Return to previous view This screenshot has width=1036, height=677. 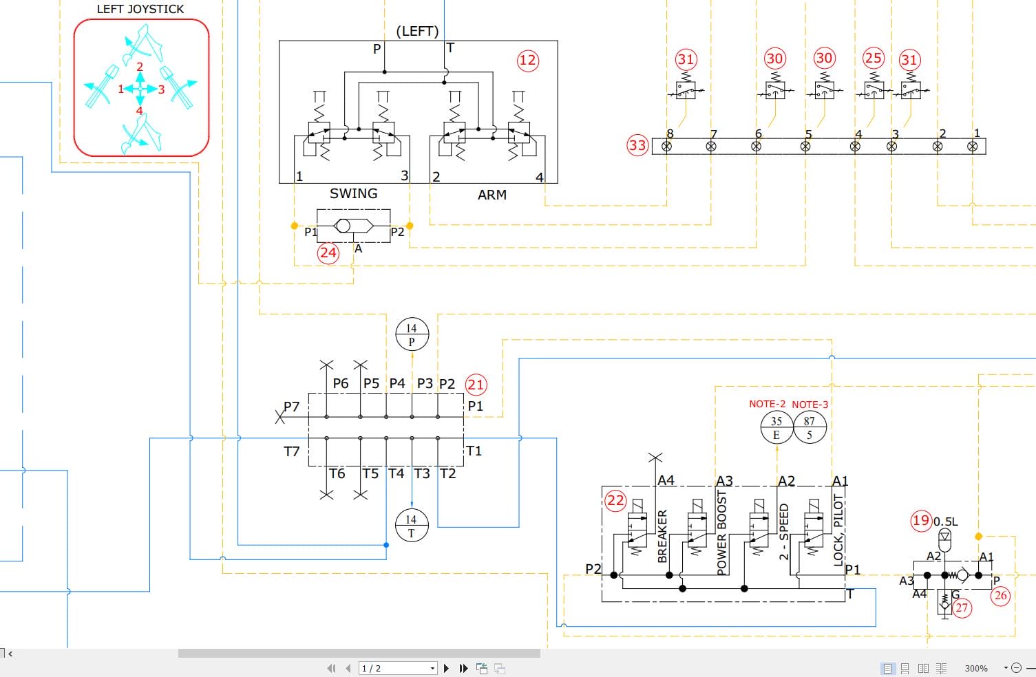pyautogui.click(x=482, y=667)
